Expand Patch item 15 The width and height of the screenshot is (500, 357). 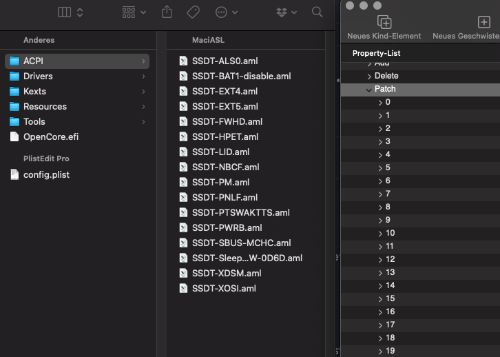(380, 299)
